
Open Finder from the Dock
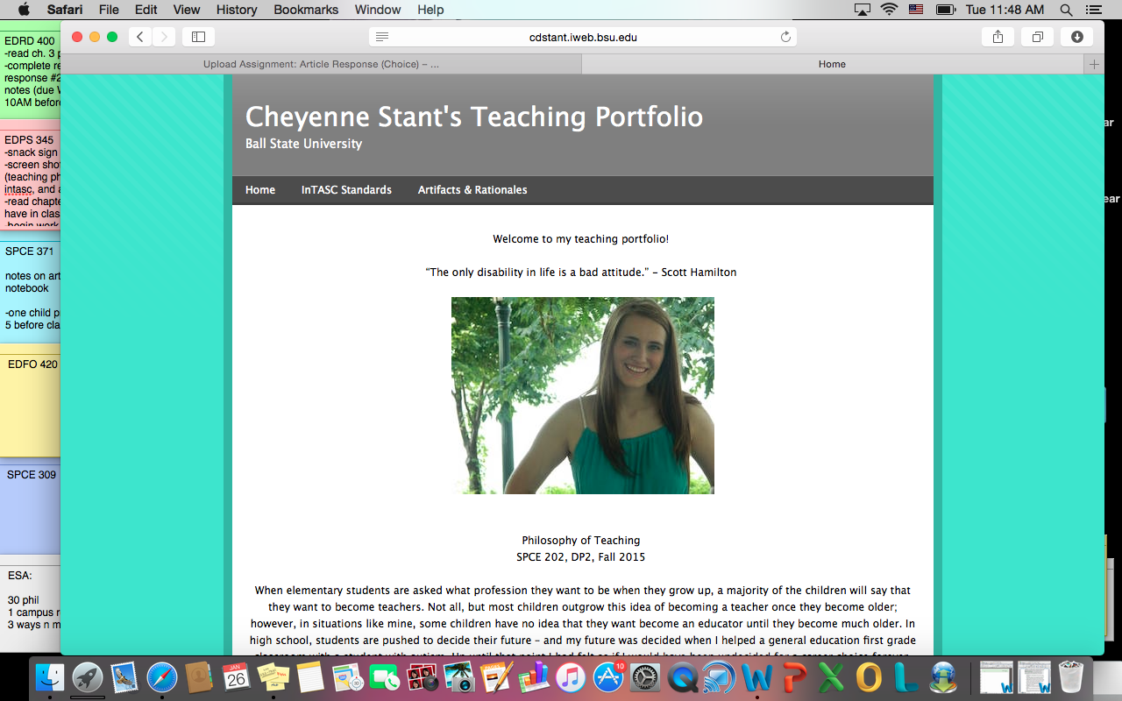point(50,677)
